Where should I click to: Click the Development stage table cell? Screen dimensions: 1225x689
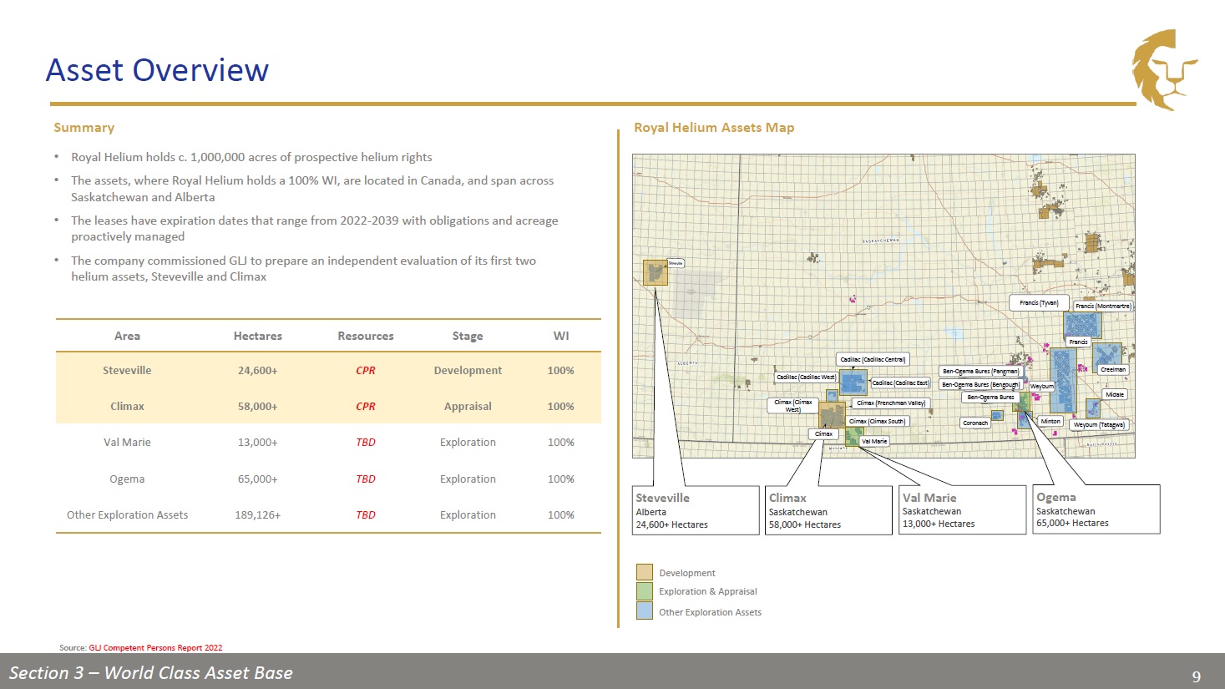[x=468, y=370]
